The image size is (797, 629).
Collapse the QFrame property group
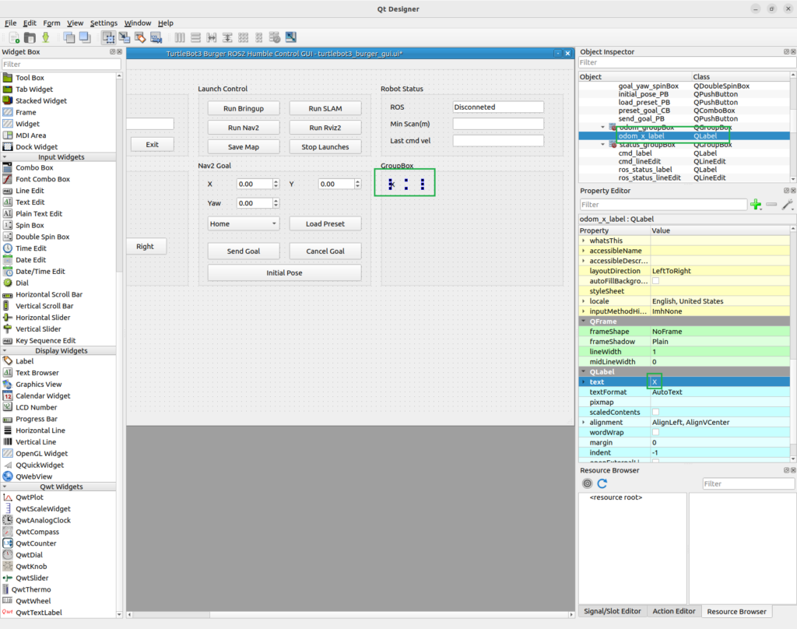pos(584,322)
